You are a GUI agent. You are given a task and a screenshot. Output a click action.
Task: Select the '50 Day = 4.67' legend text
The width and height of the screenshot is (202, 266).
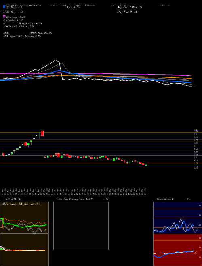(15, 12)
